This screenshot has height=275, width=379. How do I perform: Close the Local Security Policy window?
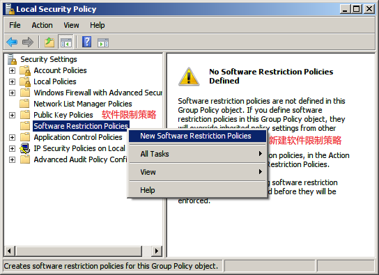point(369,9)
